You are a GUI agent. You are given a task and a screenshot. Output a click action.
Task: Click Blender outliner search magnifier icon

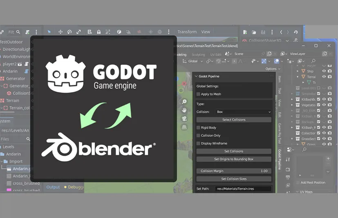pos(313,61)
